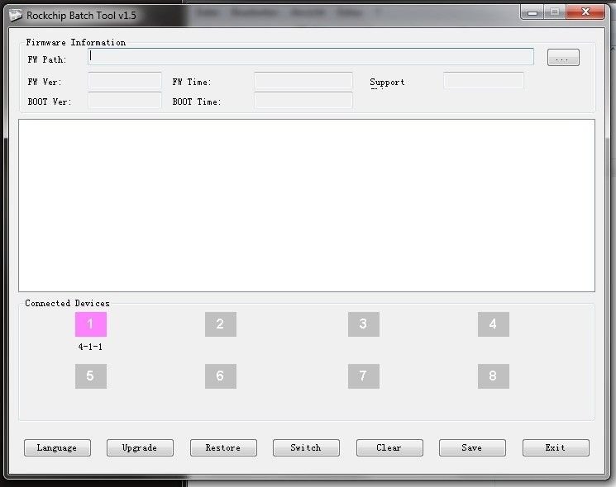
Task: Click the FW Time field
Action: tap(303, 80)
